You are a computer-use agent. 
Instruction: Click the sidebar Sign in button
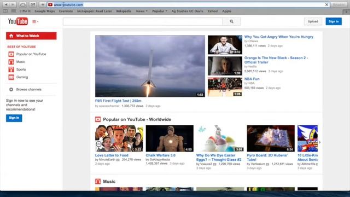(14, 118)
